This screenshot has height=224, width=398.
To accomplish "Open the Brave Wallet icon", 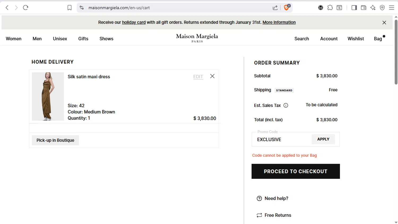I will (x=364, y=8).
